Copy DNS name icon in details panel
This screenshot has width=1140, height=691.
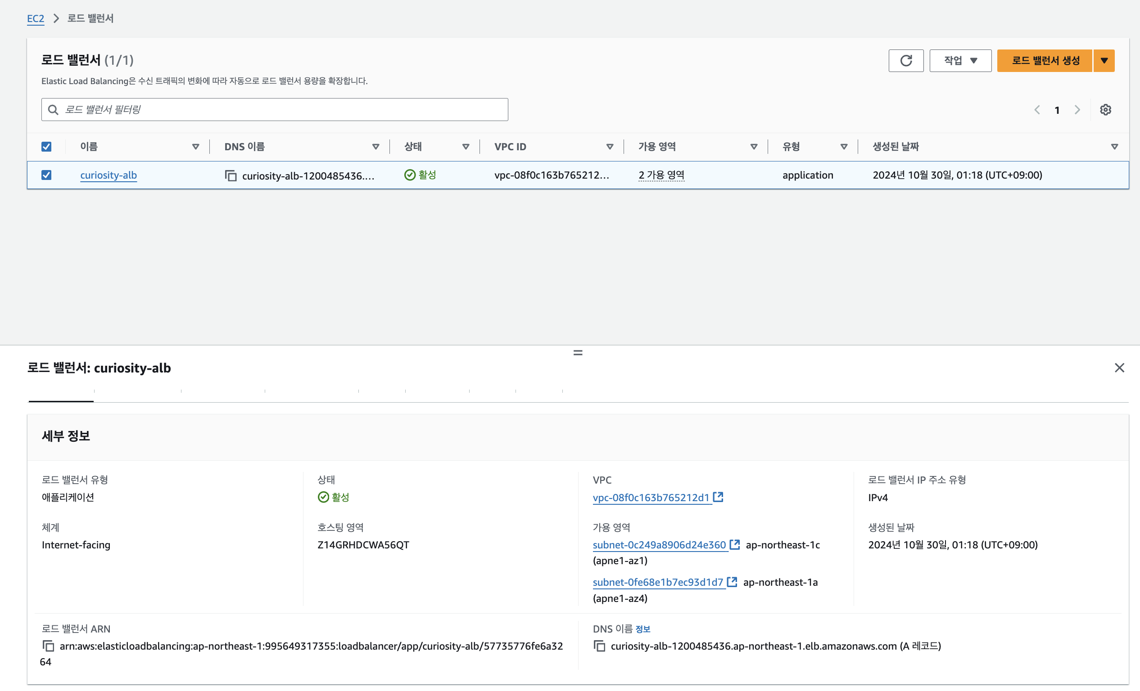coord(599,646)
